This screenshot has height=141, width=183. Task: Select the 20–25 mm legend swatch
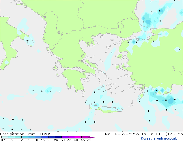pos(52,137)
